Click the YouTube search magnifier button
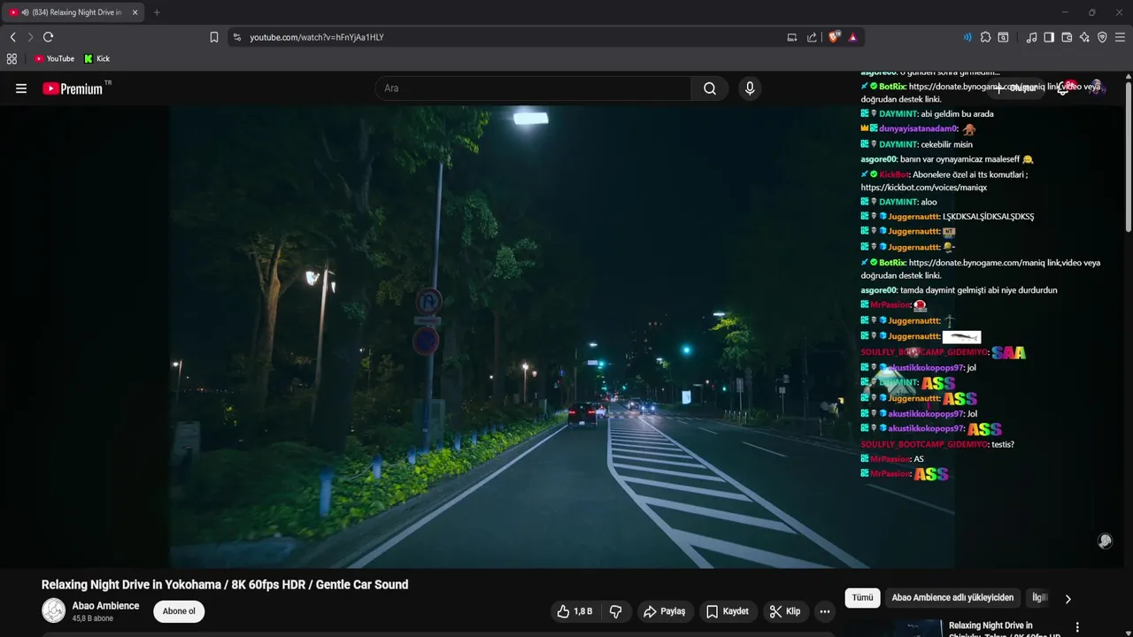 (x=710, y=88)
